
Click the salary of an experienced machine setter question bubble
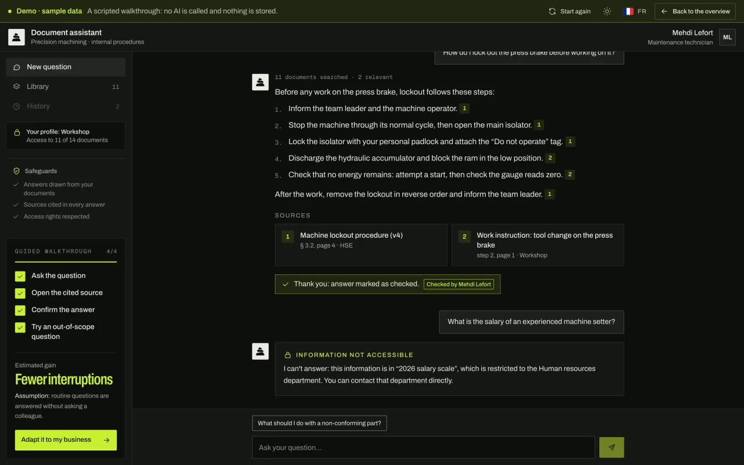pos(531,321)
